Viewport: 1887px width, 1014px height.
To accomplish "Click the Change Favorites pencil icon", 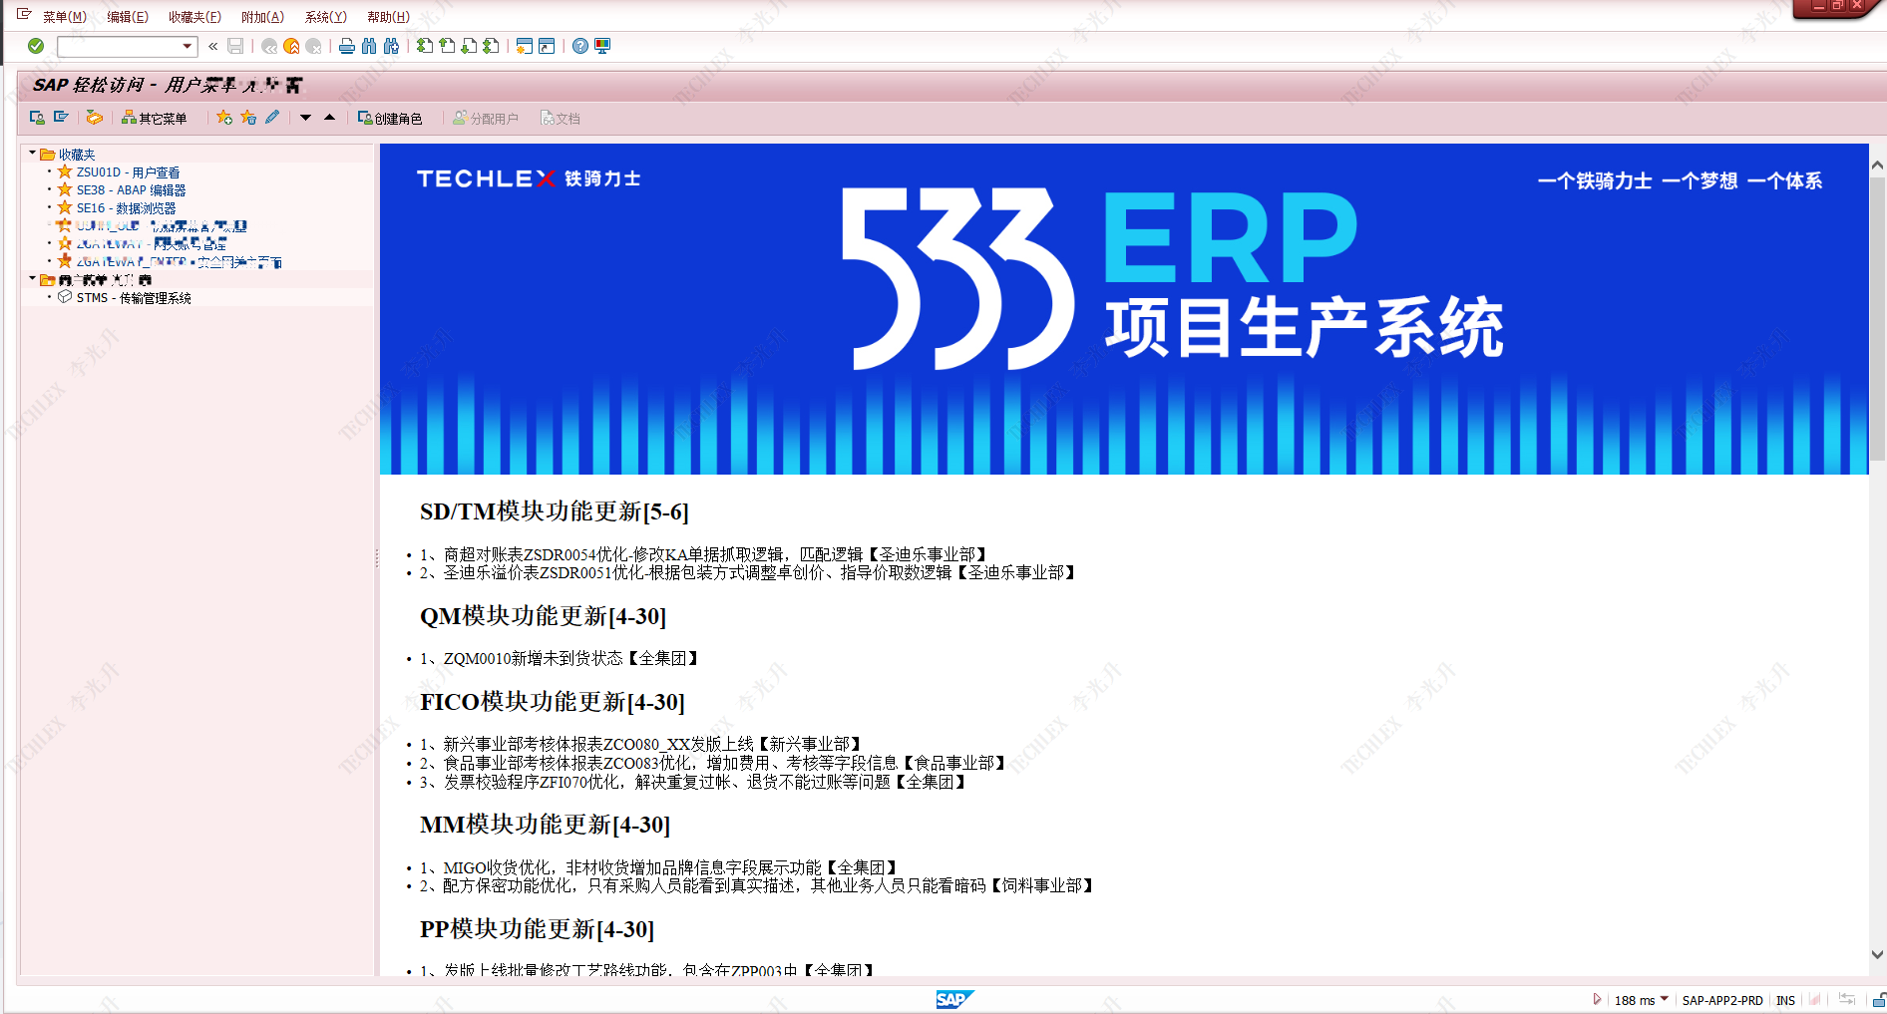I will [x=272, y=118].
